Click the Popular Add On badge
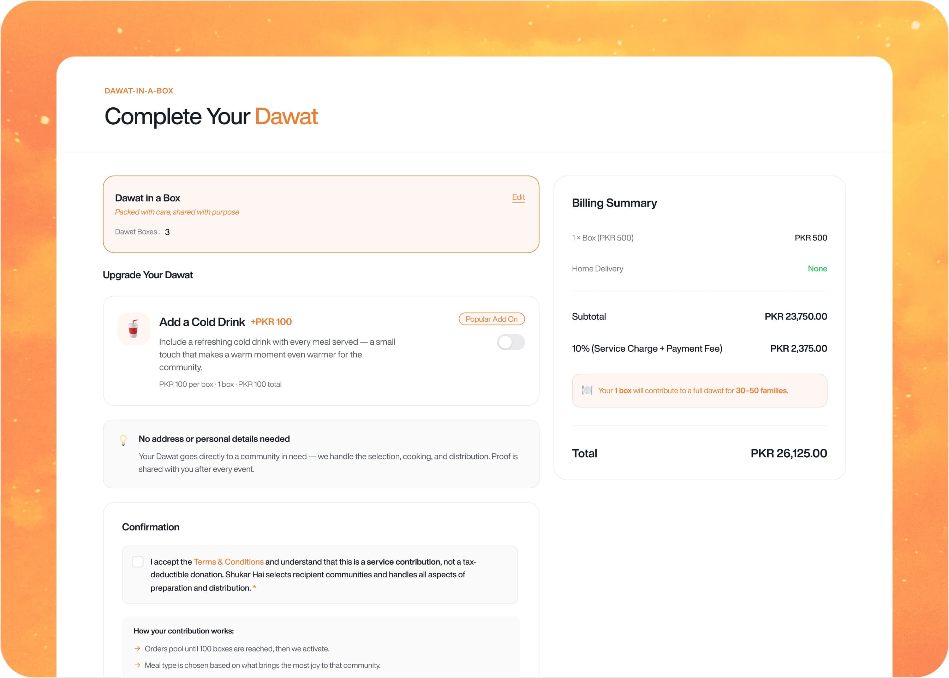The width and height of the screenshot is (949, 678). coord(491,319)
